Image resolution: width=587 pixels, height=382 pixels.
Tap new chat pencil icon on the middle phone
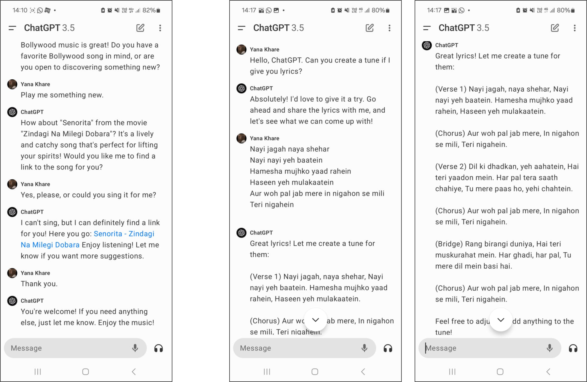[x=369, y=28]
